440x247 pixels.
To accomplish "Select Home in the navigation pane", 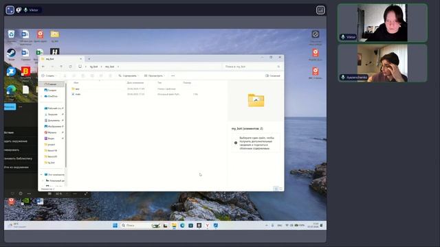I will click(x=52, y=84).
